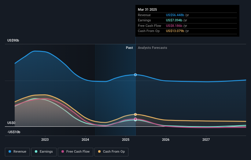Click the orange Cash From Op legend dot
This screenshot has height=160, width=251.
[x=99, y=151]
